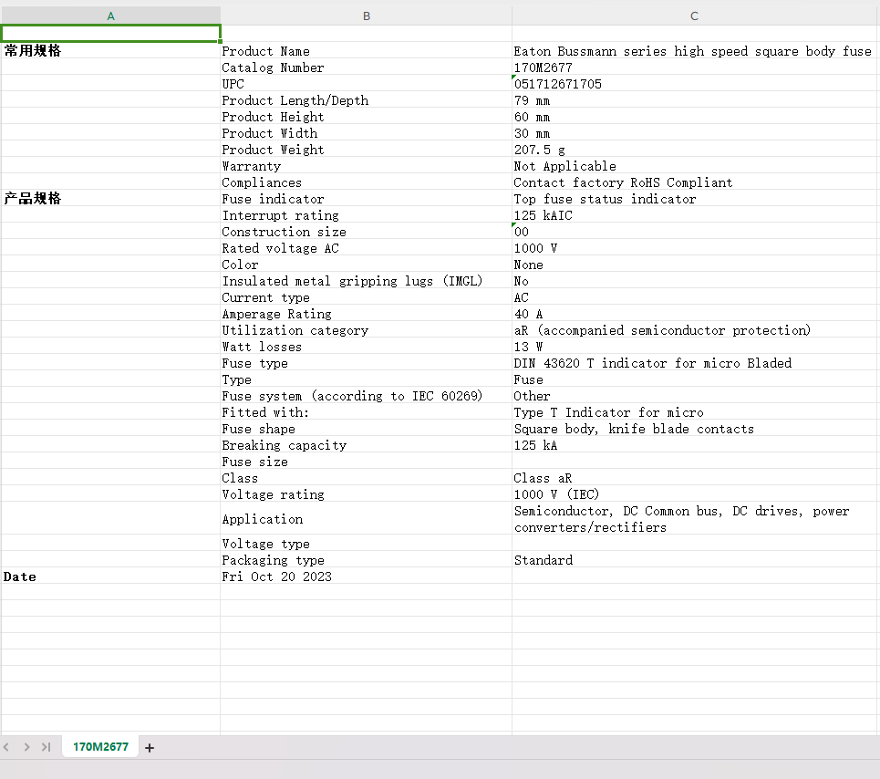
Task: Click the selected empty cell A1
Action: pos(110,33)
